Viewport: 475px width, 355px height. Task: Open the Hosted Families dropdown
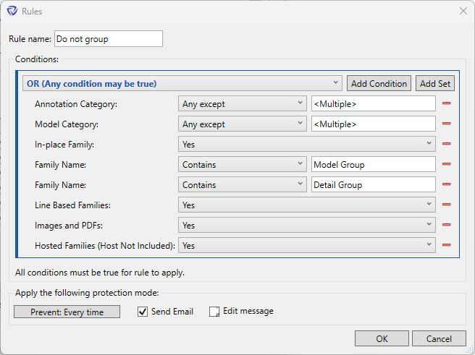(x=307, y=246)
